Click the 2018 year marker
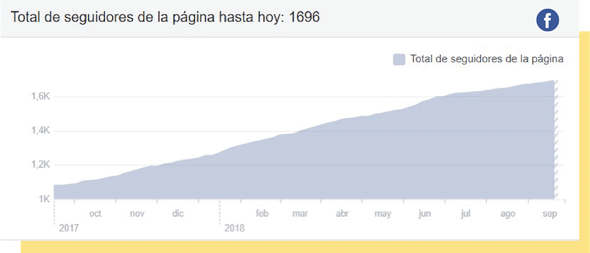590x253 pixels. pos(234,228)
